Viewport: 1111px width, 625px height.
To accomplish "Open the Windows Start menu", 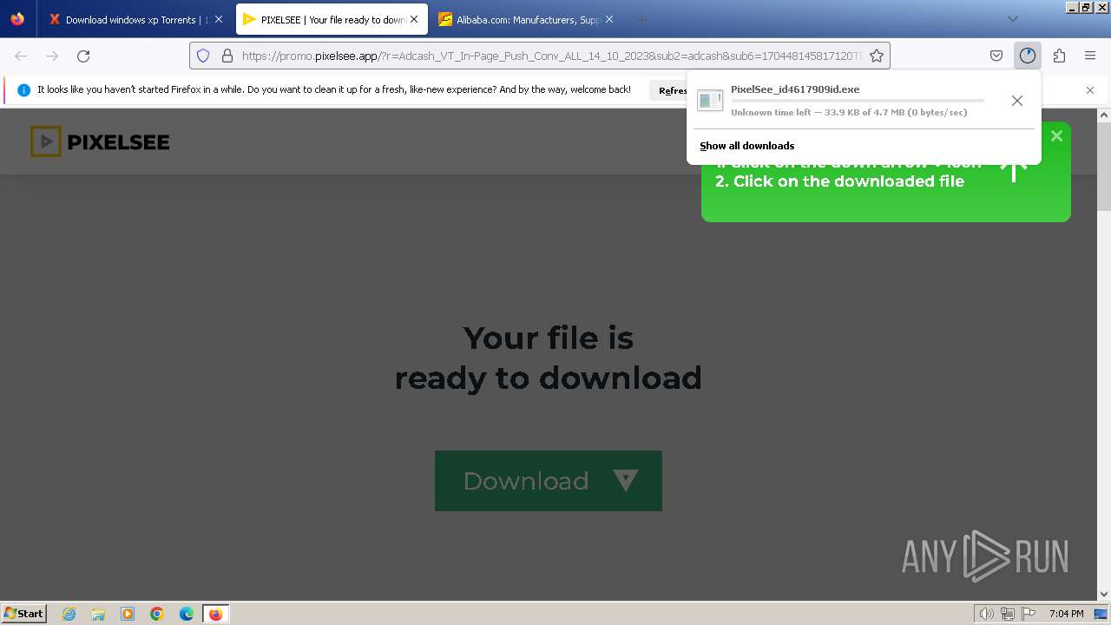I will tap(24, 613).
